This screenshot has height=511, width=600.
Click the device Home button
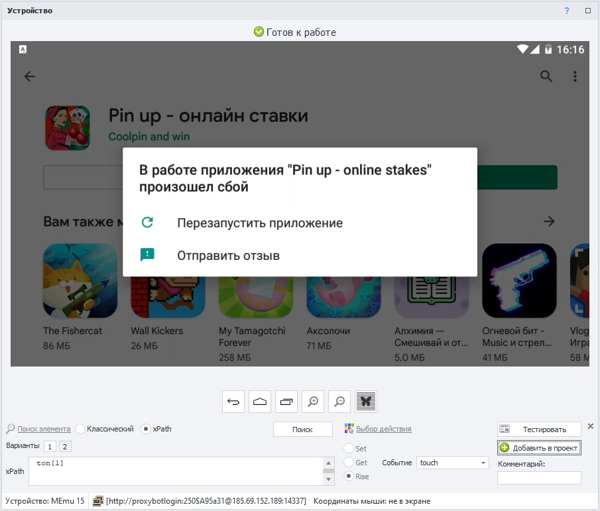click(260, 402)
